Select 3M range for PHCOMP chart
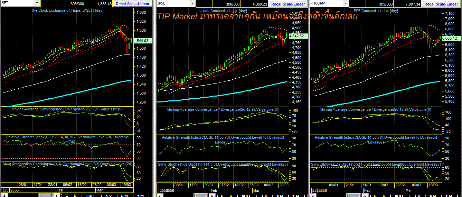462x197 pixels. point(449,195)
